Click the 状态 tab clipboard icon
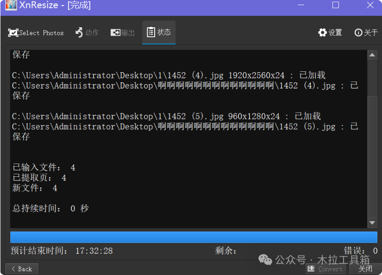 (151, 32)
